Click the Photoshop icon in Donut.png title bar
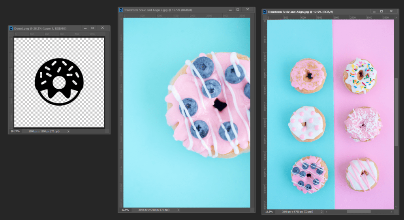 coord(11,28)
